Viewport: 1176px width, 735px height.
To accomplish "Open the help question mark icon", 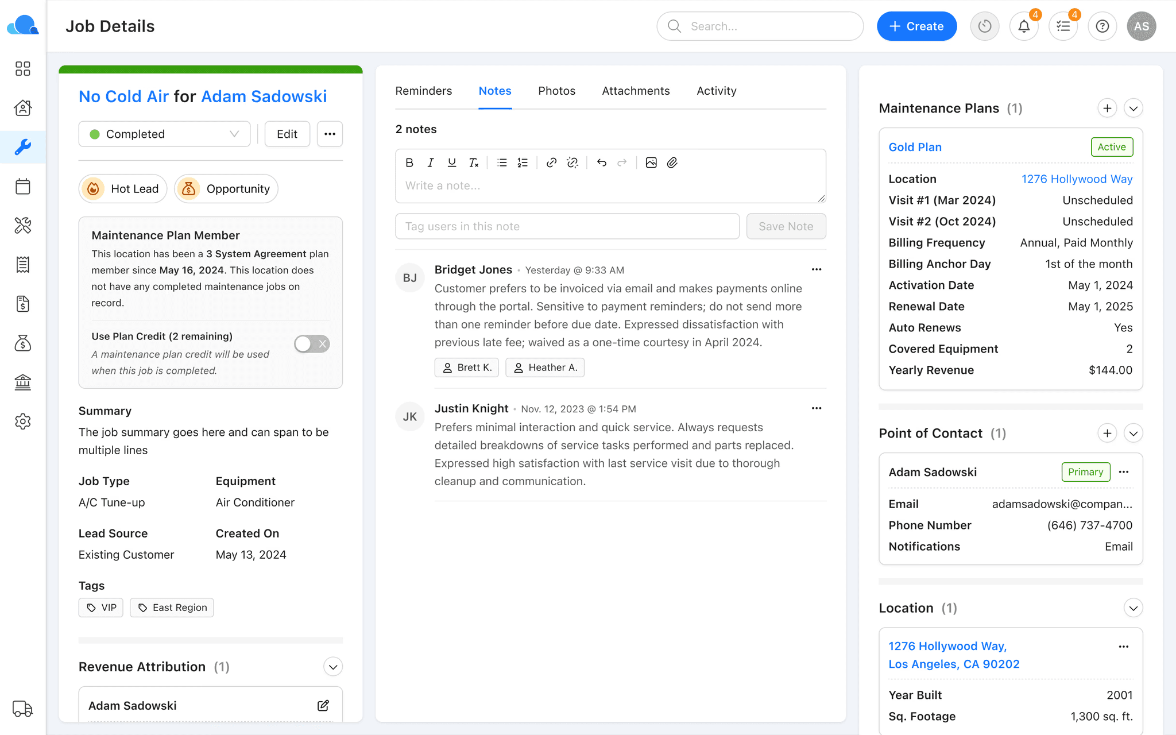I will pyautogui.click(x=1102, y=26).
